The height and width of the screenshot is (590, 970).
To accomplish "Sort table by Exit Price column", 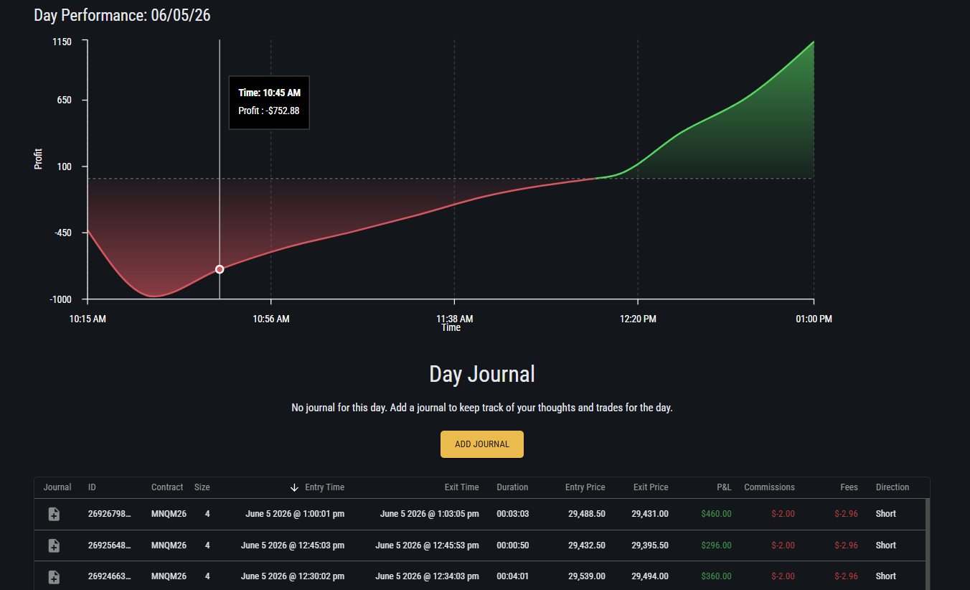I will coord(651,487).
